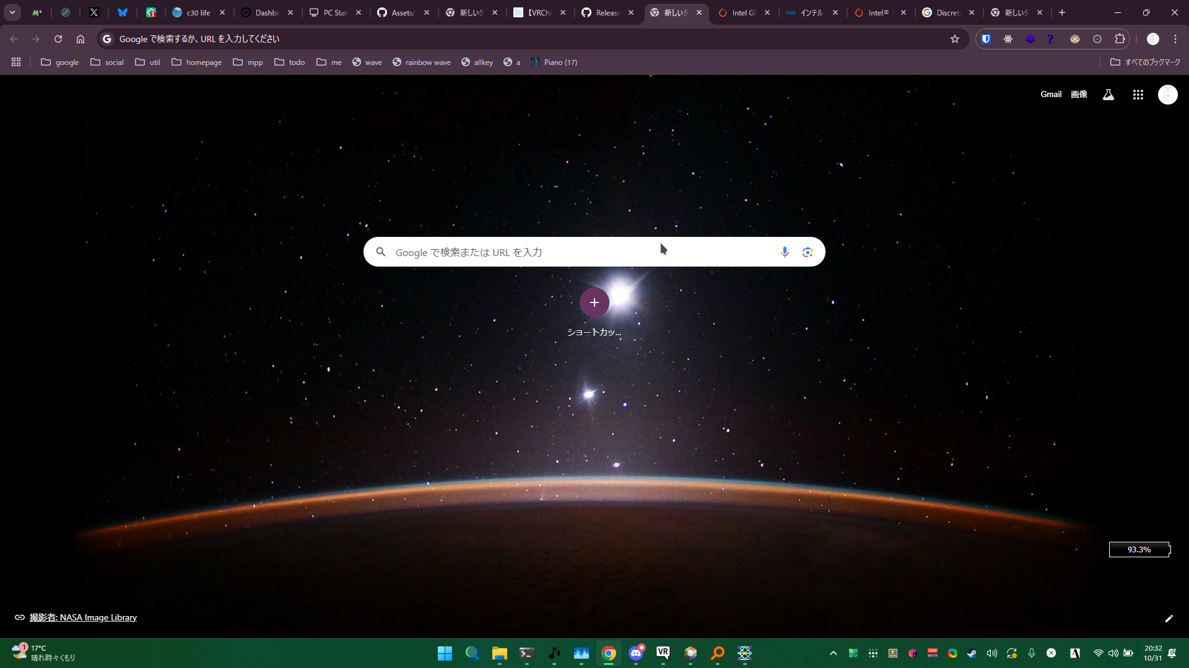Open Discord from the taskbar

point(636,653)
